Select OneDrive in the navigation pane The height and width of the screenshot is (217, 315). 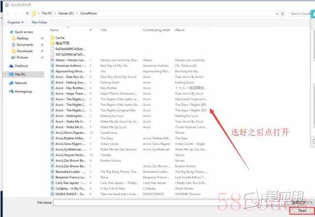[x=21, y=66]
